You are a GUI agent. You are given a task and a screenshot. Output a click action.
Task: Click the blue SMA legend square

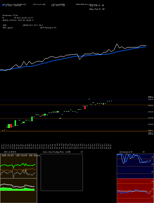point(3,5)
